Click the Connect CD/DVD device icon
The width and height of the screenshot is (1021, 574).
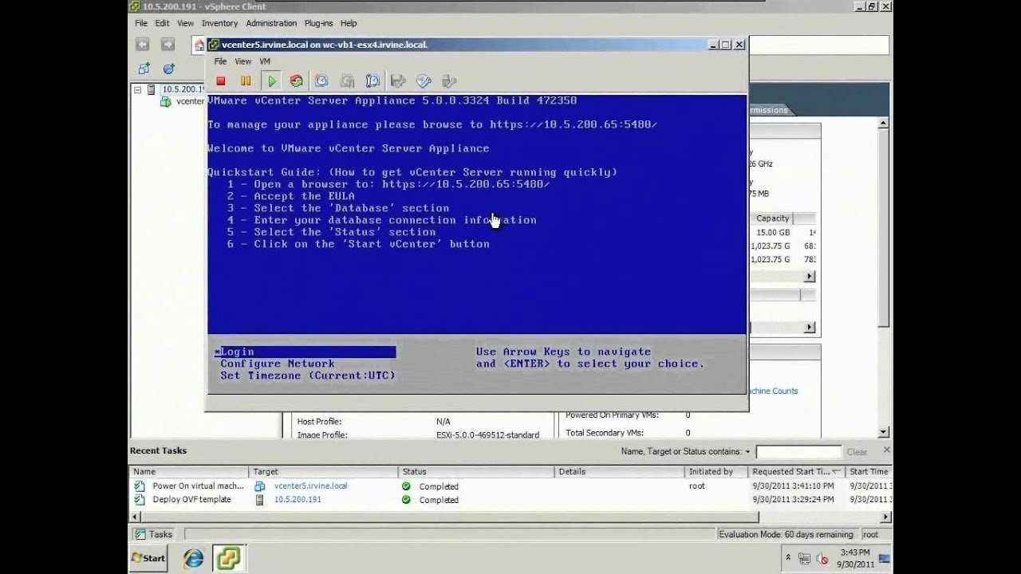[424, 81]
